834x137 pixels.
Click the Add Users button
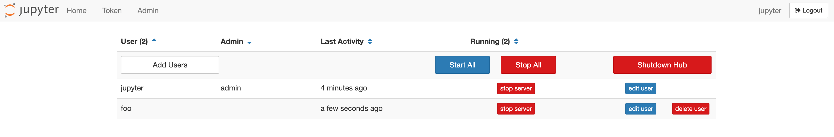coord(170,65)
